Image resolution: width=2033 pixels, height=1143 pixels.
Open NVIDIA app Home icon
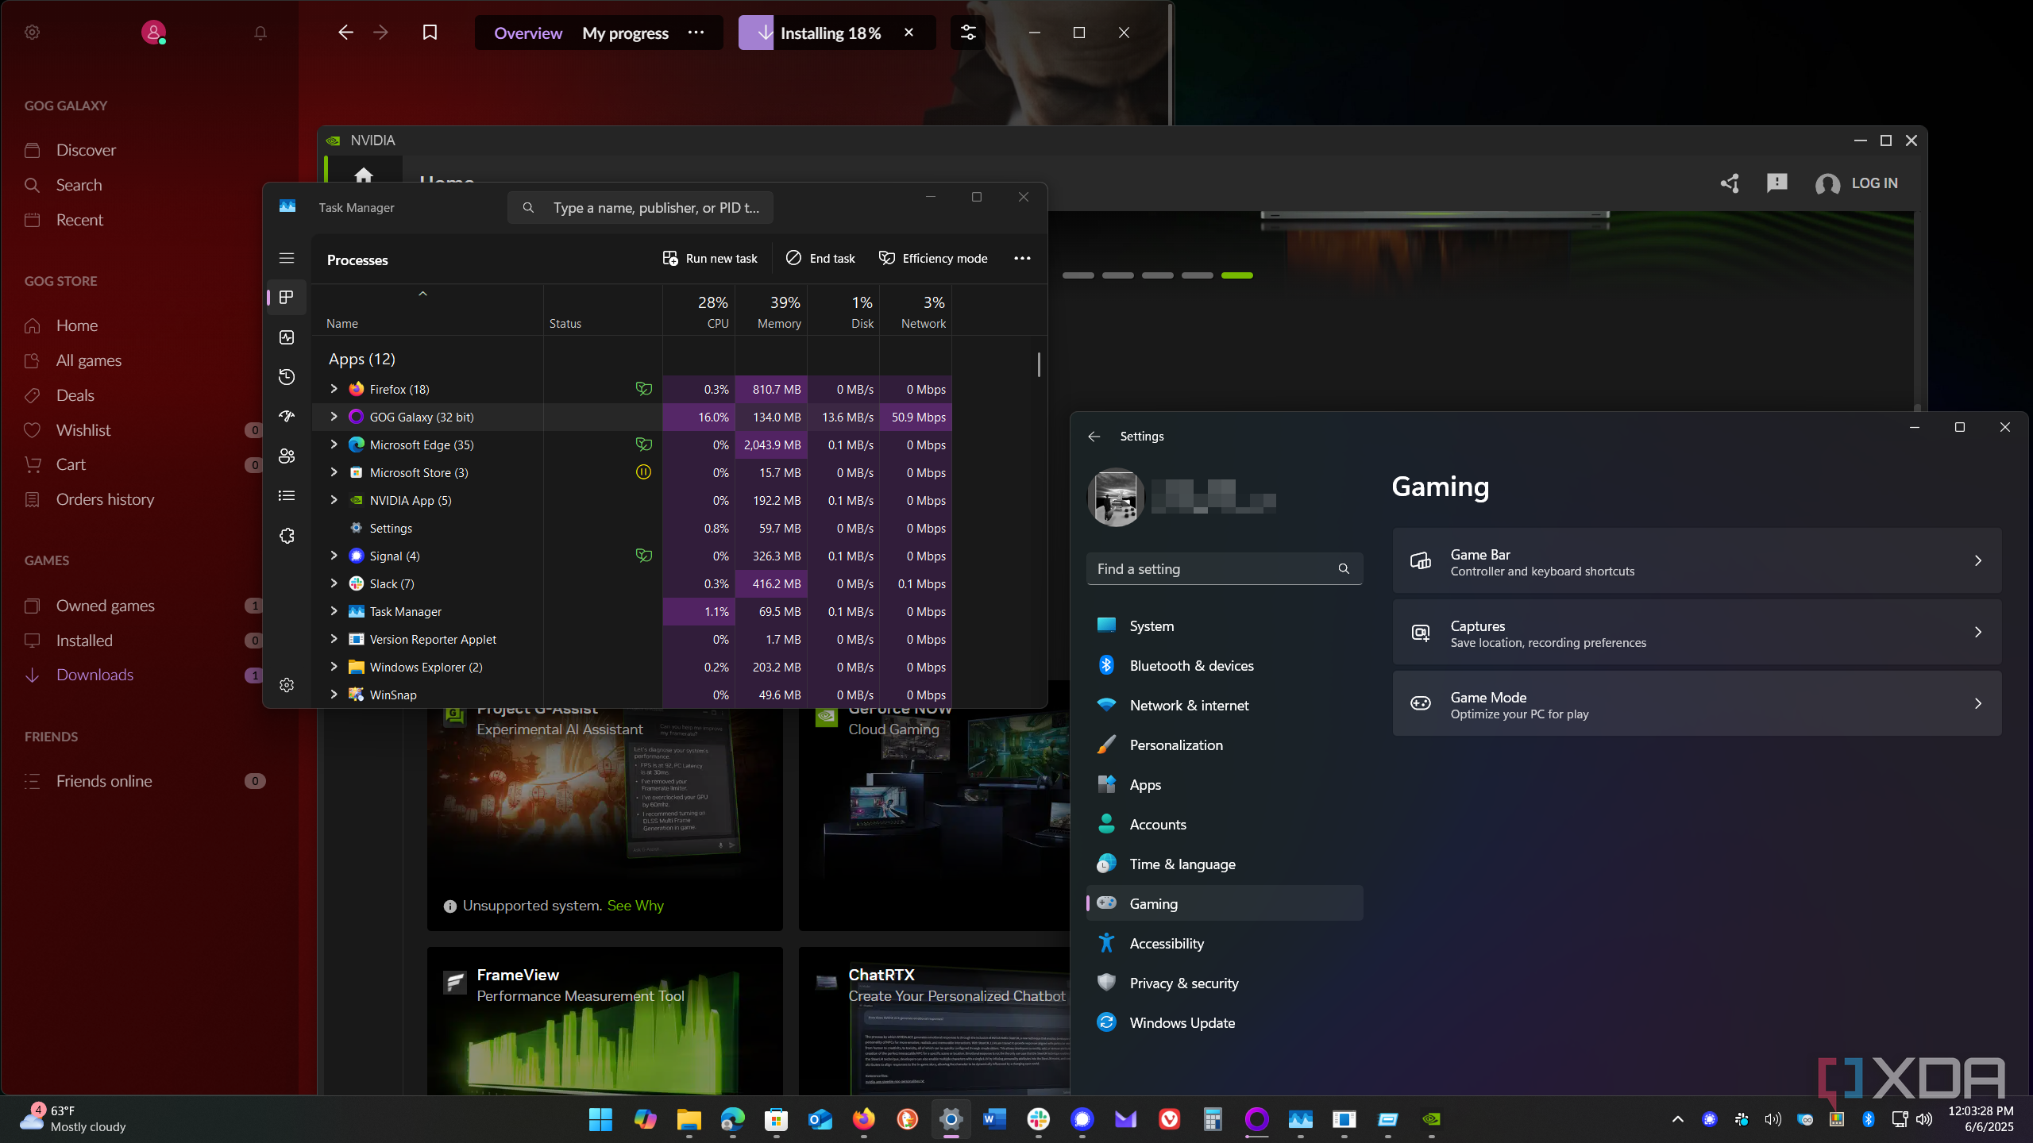(364, 175)
